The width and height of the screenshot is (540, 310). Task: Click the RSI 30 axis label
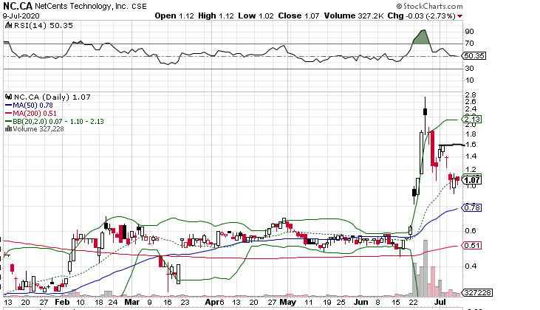[469, 68]
